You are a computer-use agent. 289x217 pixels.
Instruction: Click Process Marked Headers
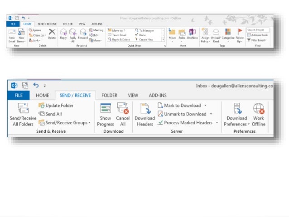tap(185, 123)
